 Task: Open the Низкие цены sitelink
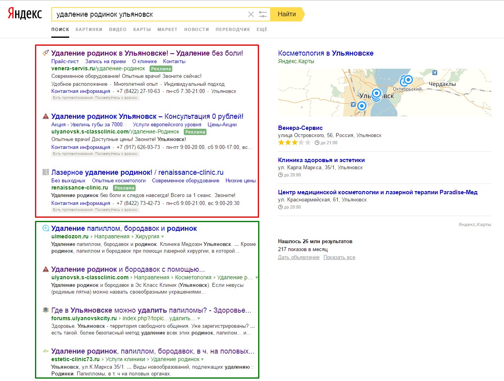(x=241, y=181)
